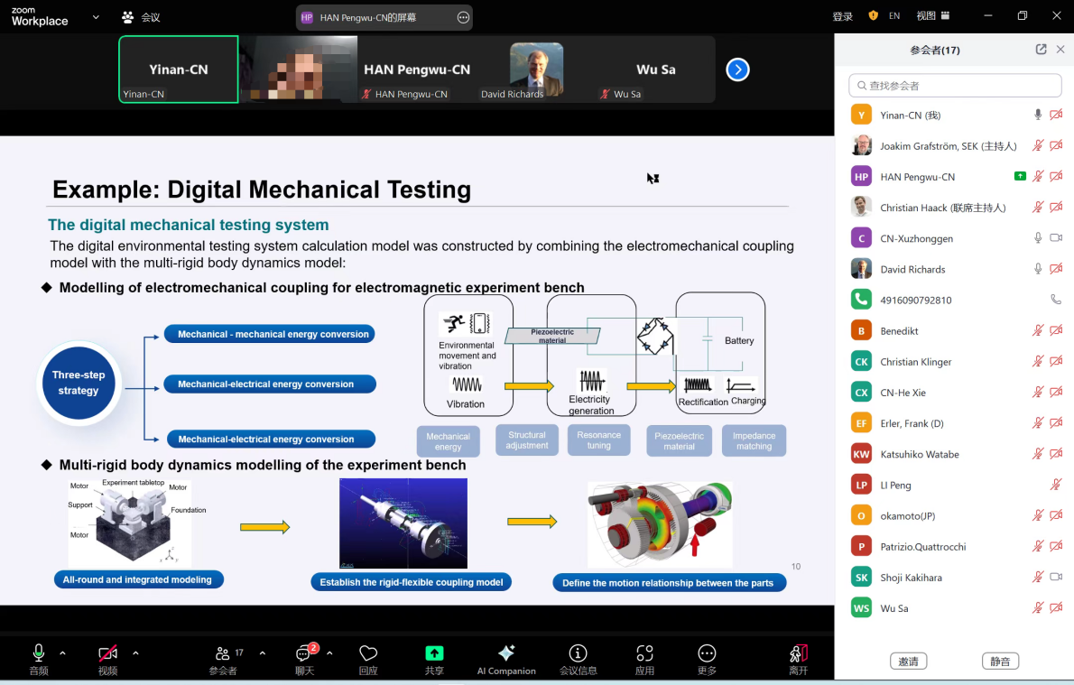Toggle video camera on
The width and height of the screenshot is (1074, 685).
point(107,653)
